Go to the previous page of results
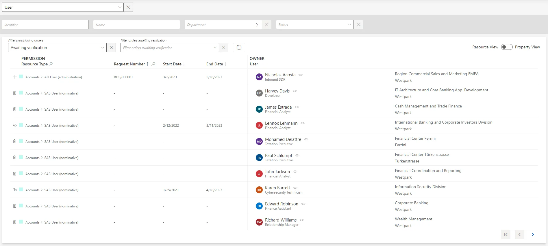This screenshot has height=246, width=548. pyautogui.click(x=519, y=234)
